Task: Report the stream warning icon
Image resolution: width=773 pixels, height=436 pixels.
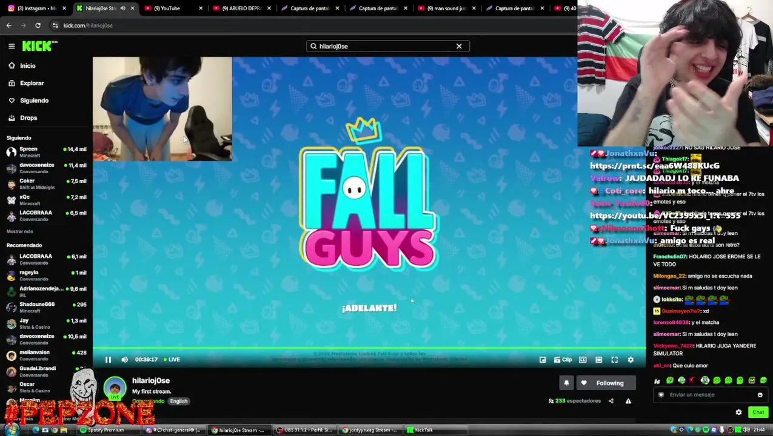Action: click(628, 401)
